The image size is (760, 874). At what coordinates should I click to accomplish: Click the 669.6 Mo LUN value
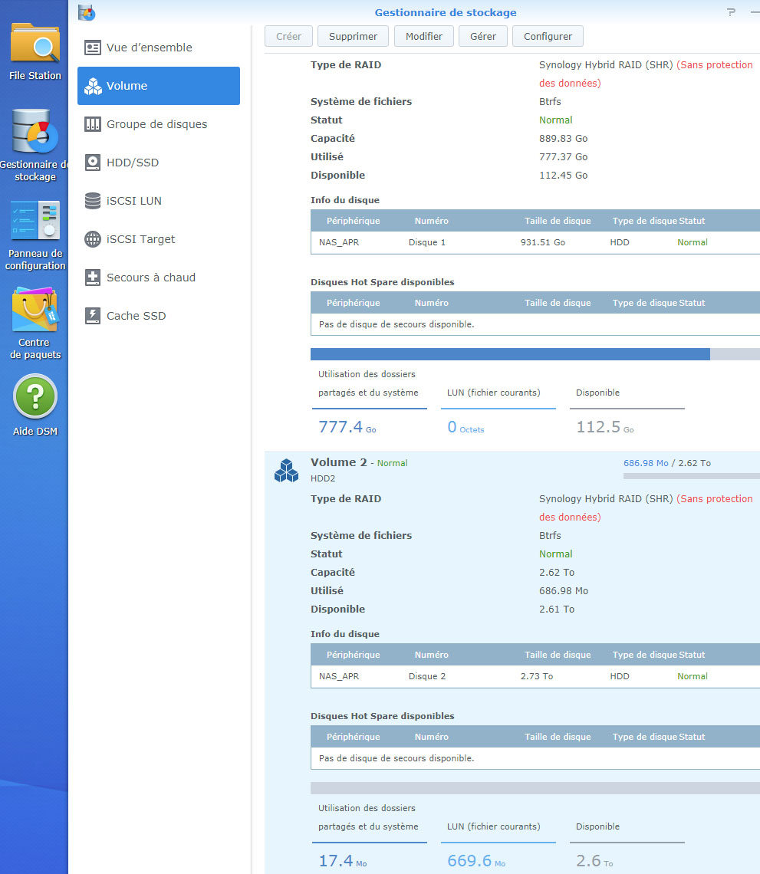[476, 861]
